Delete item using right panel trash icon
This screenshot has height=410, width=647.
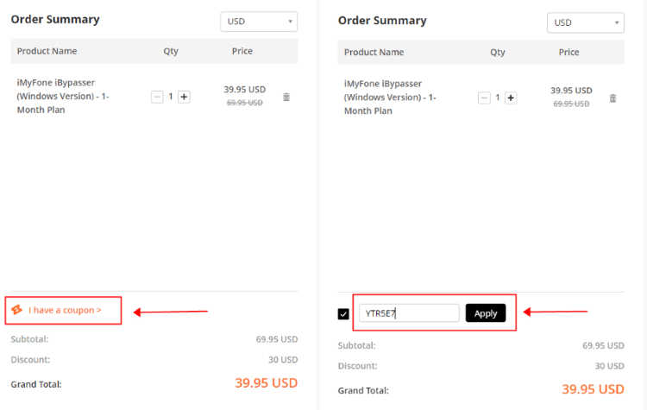tap(612, 98)
